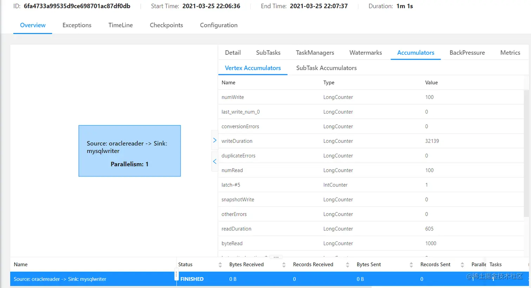Click the job ID value 6fa4733a…
Viewport: 531px width, 288px height.
click(x=77, y=6)
